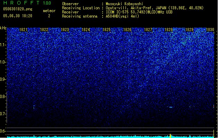
Task: Click the meteor count label
Action: [x=49, y=11]
